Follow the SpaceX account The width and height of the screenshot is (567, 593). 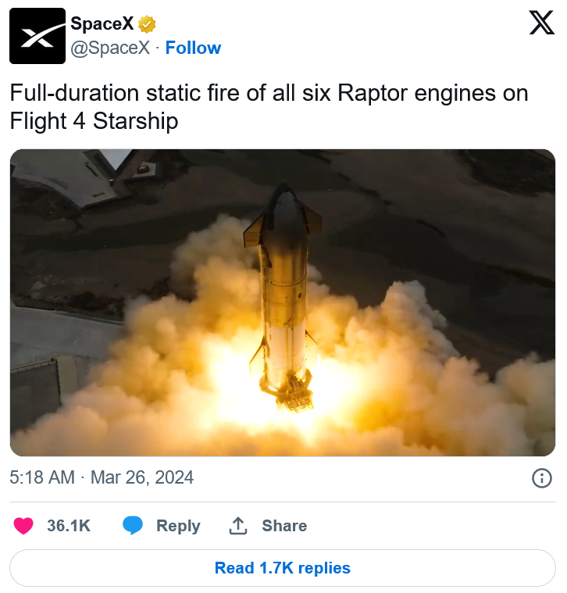pyautogui.click(x=193, y=48)
